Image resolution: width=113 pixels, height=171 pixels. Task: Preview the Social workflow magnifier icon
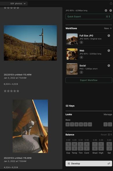click(109, 65)
